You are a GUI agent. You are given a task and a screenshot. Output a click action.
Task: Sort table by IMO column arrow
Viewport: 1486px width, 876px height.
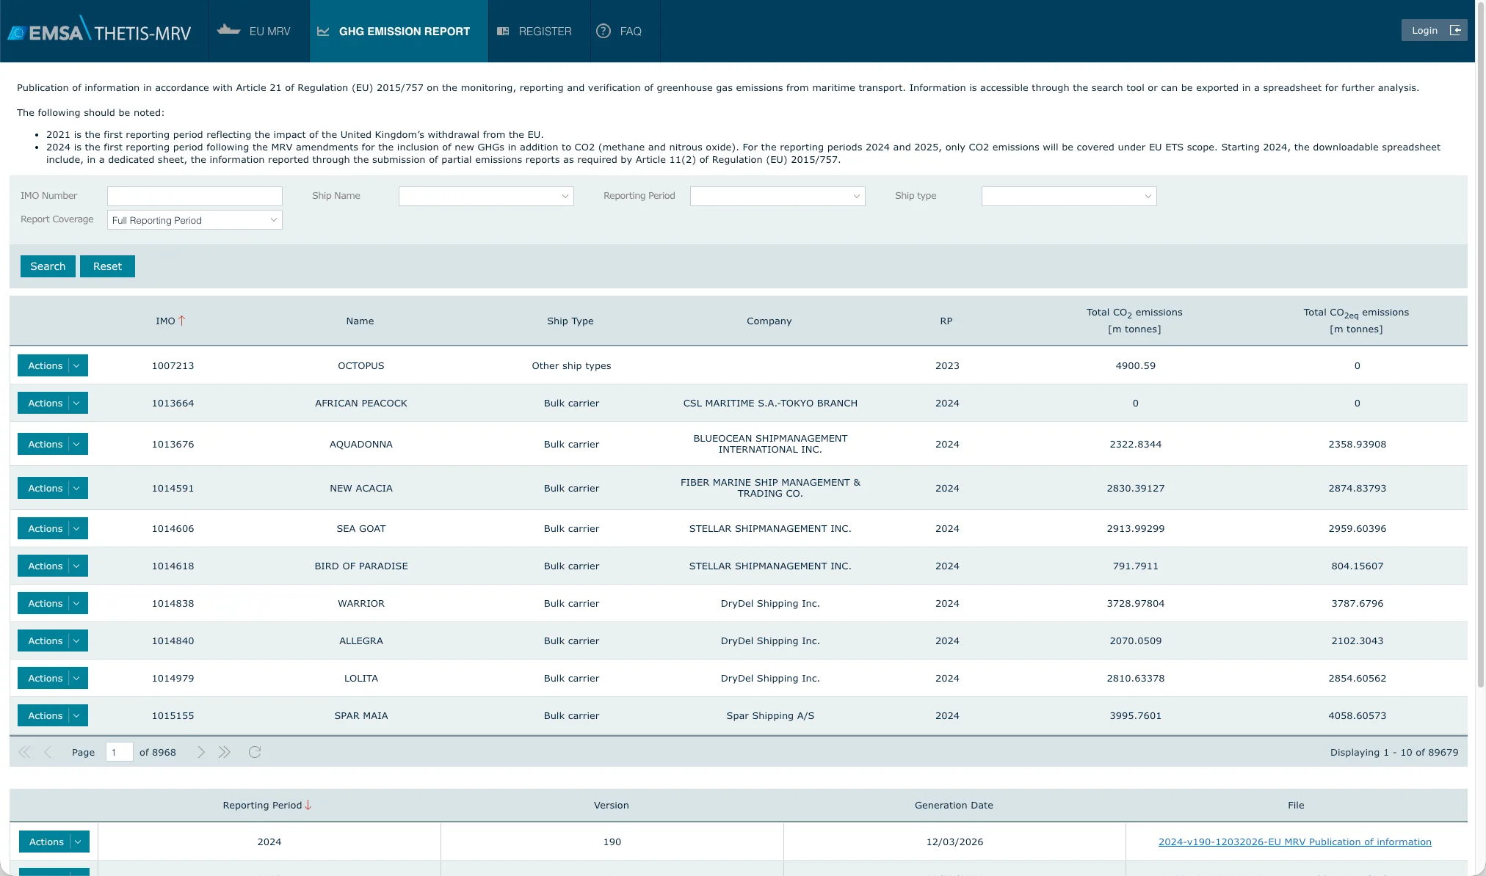coord(182,321)
